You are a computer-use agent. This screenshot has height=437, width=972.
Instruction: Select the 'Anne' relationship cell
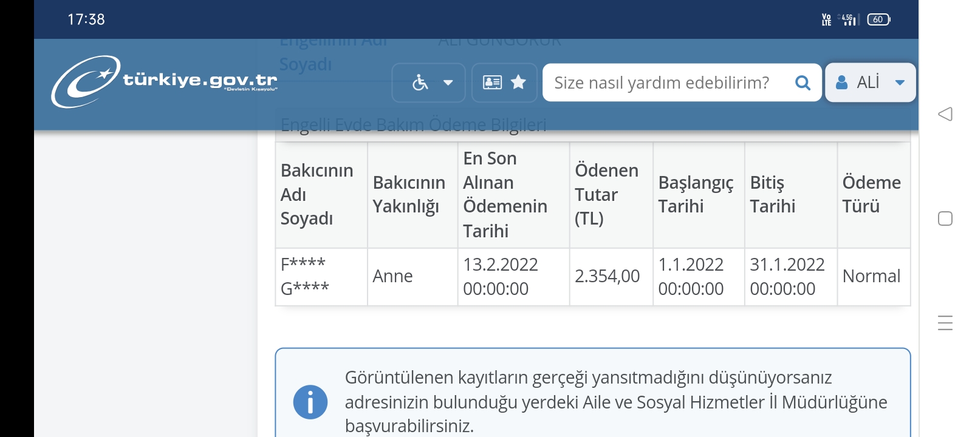(393, 277)
